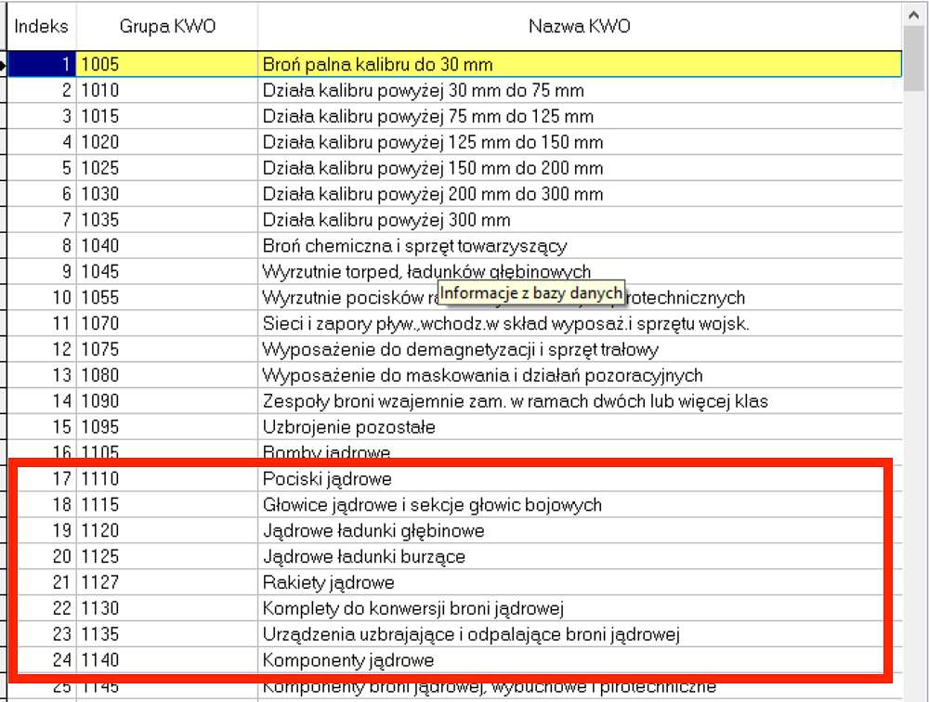Select 'Działa kalibru powyżej 200 mm do 300 mm'
The image size is (929, 702).
click(455, 194)
